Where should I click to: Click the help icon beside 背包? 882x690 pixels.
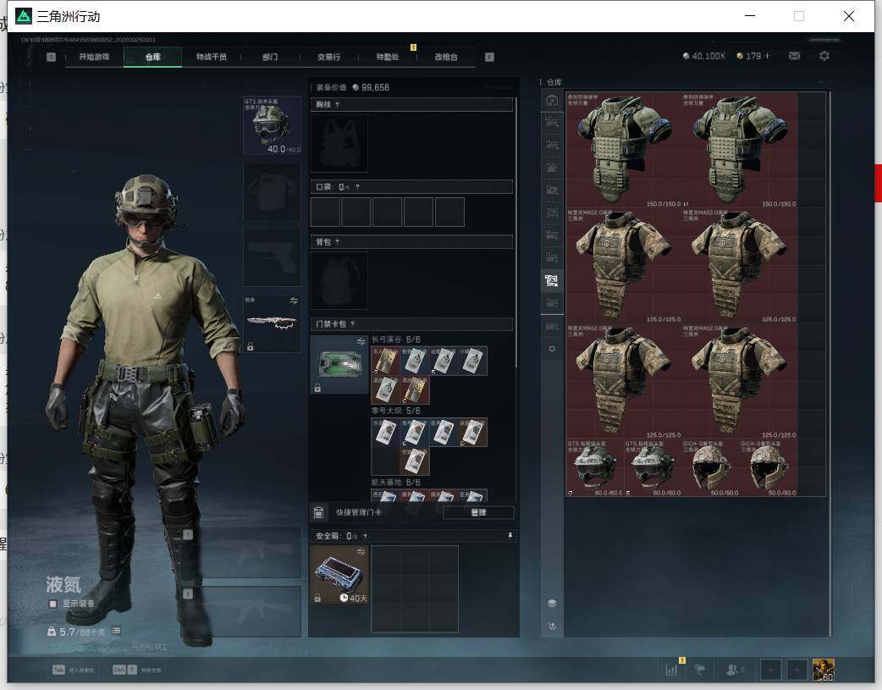point(337,242)
